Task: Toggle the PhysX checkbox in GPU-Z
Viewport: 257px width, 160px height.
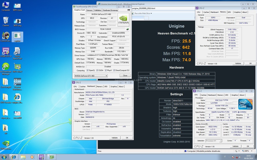Action: pos(106,70)
